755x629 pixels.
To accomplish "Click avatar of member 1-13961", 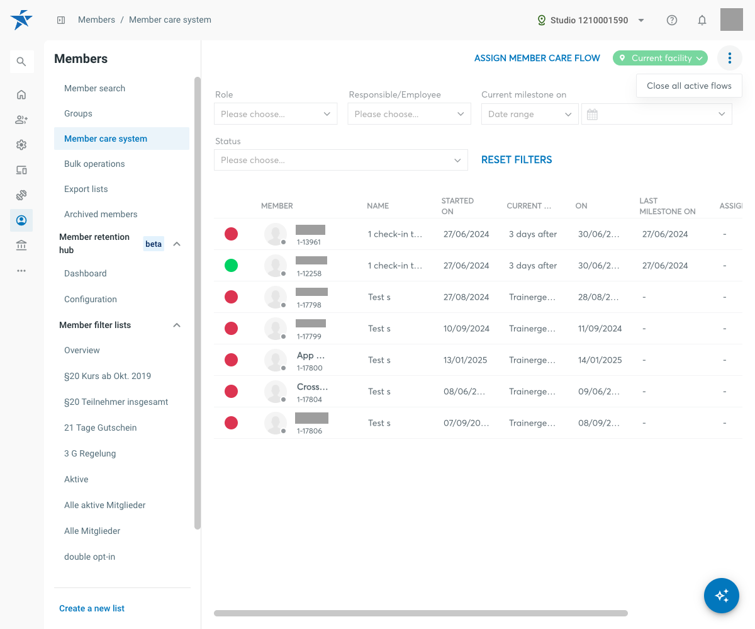I will pos(276,234).
